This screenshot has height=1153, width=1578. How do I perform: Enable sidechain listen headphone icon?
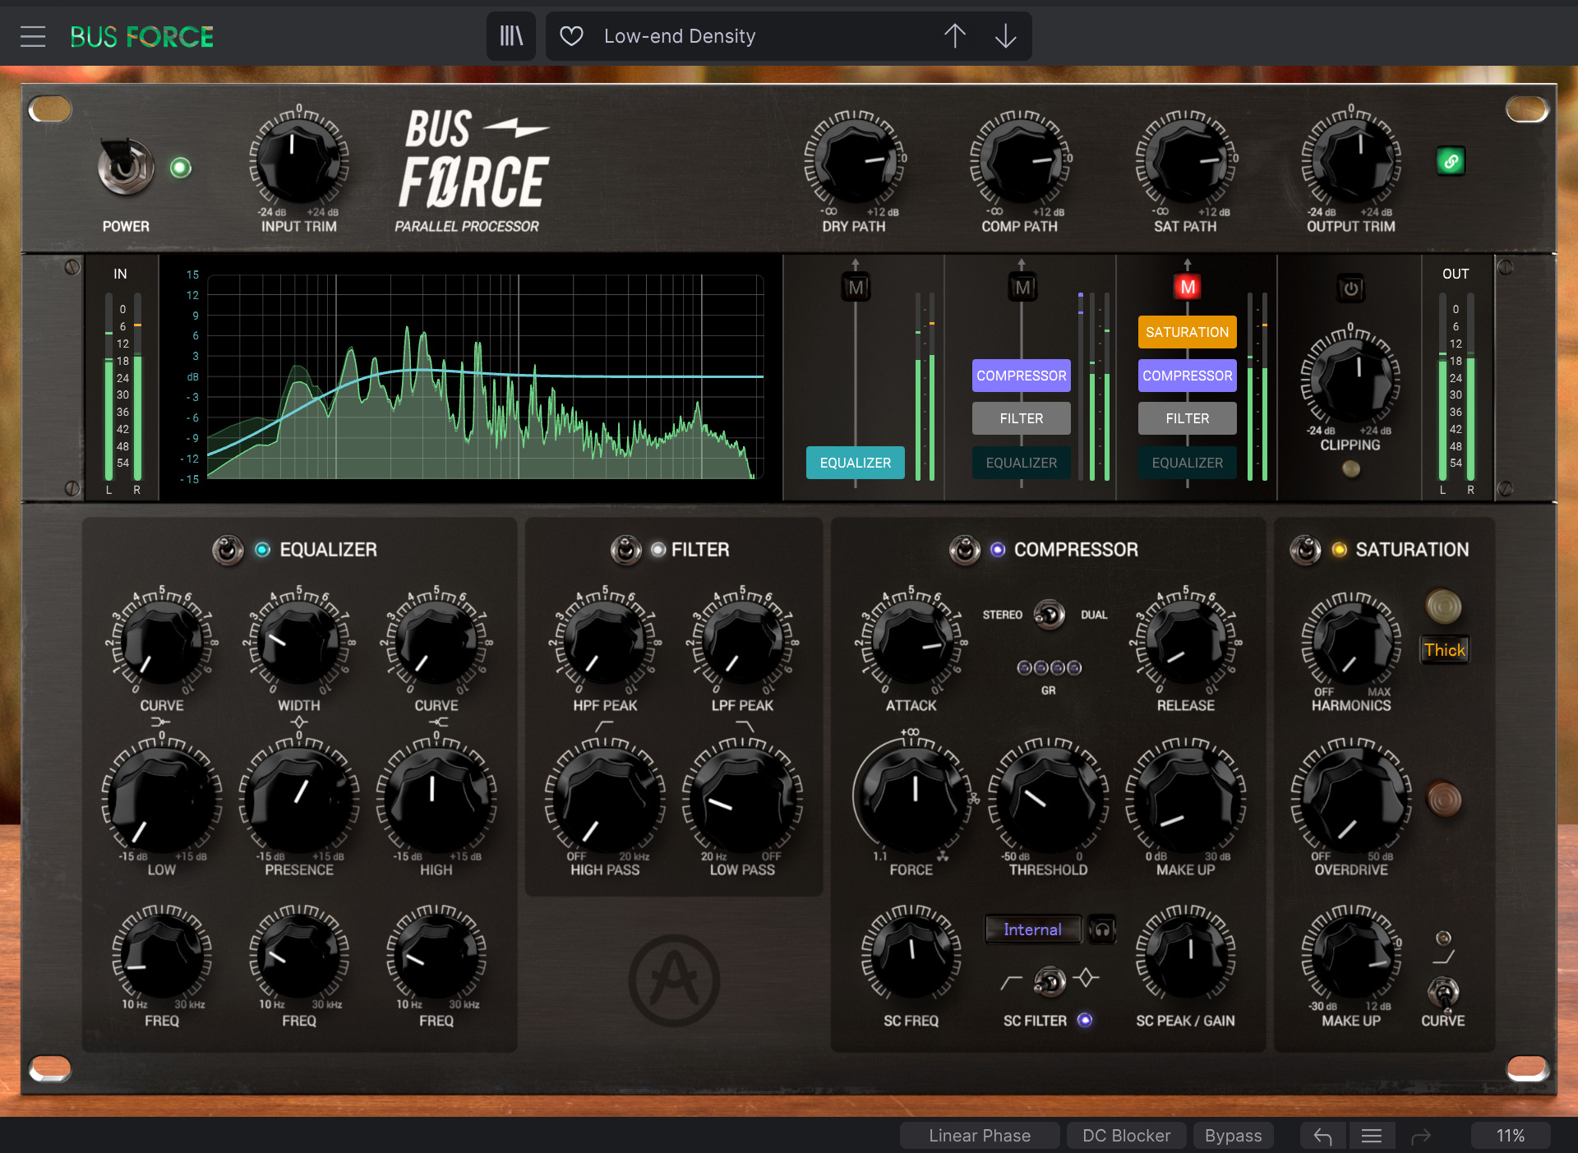click(1101, 929)
